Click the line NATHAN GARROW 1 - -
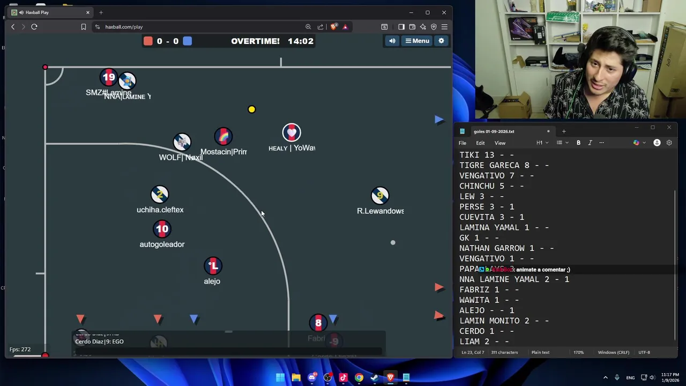The image size is (686, 386). click(506, 248)
